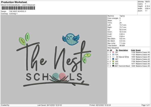Click the Machine value 'Tajima'
Image resolution: width=151 pixels, height=107 pixels.
click(122, 16)
